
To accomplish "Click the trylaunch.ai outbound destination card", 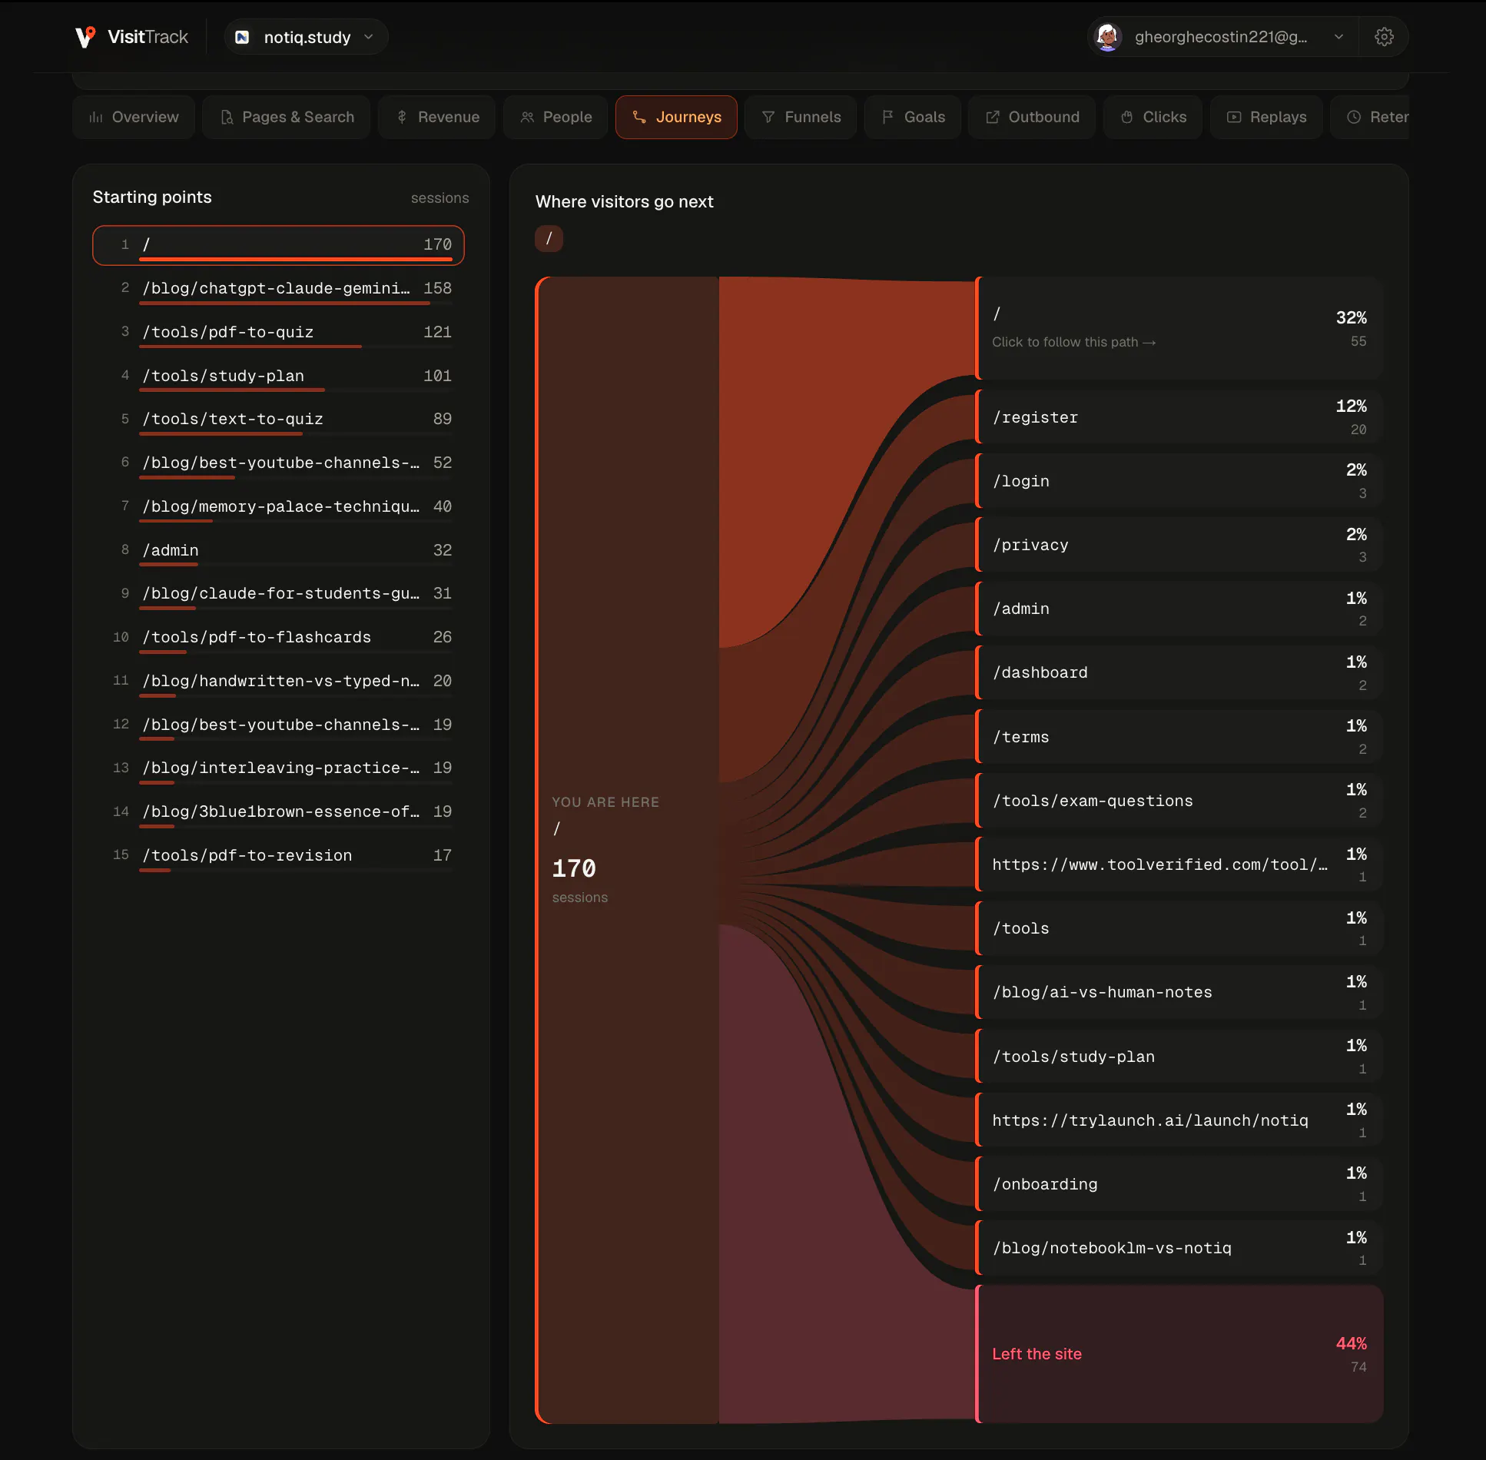I will [1179, 1120].
